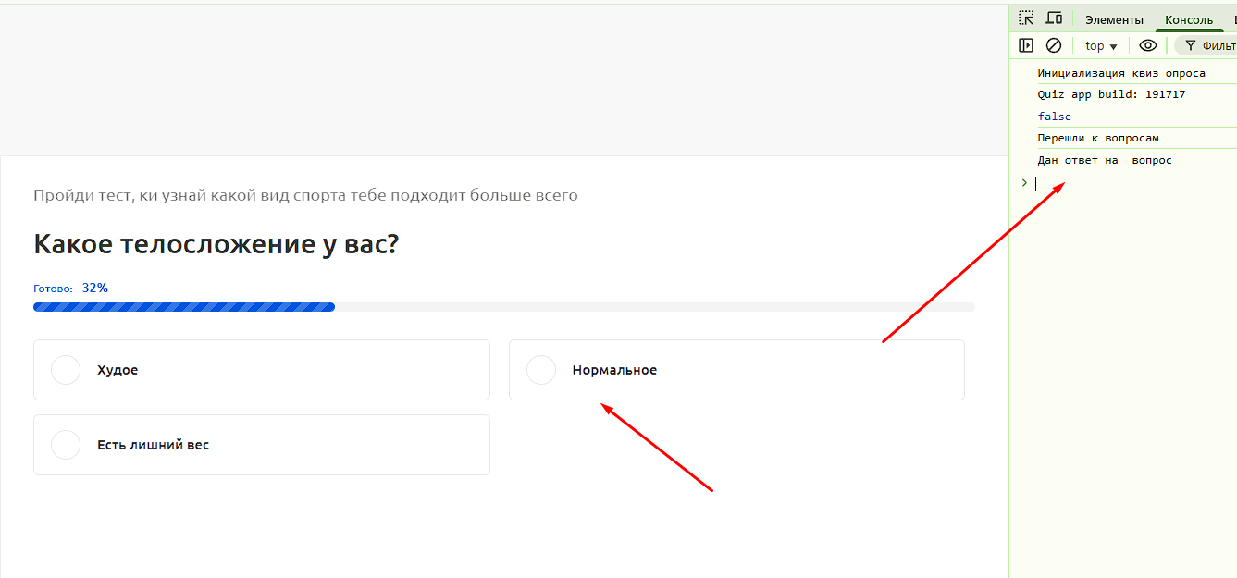Click the Инициализация квиз опроса log message
The image size is (1237, 578).
(x=1121, y=73)
